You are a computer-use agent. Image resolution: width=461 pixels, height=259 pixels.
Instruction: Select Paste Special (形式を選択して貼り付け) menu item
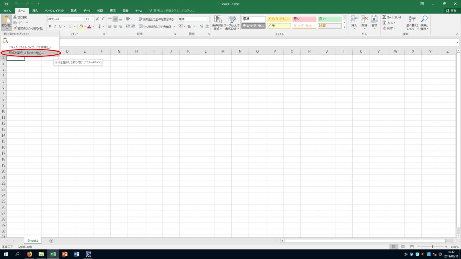click(26, 53)
